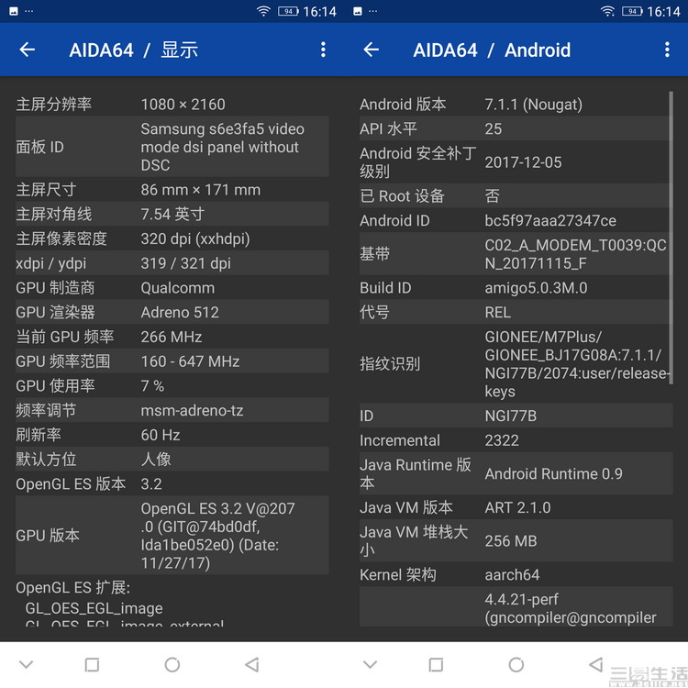Select the 频率调节 msm-adreno-tz row
The image size is (688, 688).
172,410
